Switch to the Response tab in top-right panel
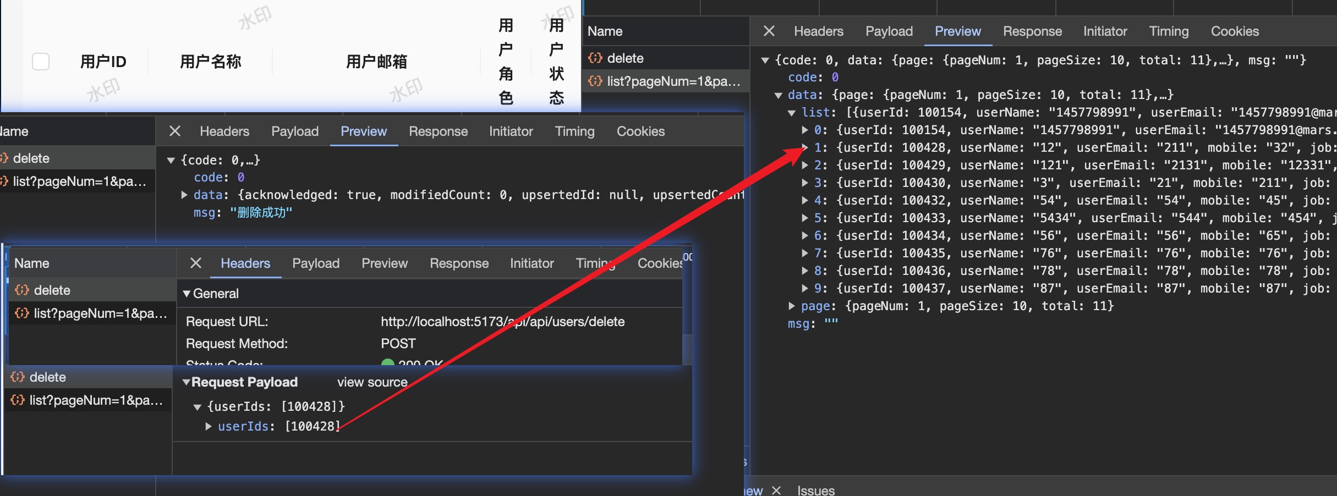 [x=1032, y=31]
